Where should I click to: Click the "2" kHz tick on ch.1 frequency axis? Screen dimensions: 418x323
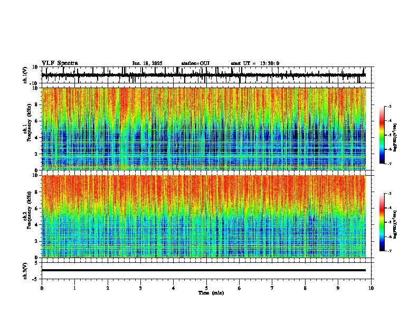click(37, 154)
